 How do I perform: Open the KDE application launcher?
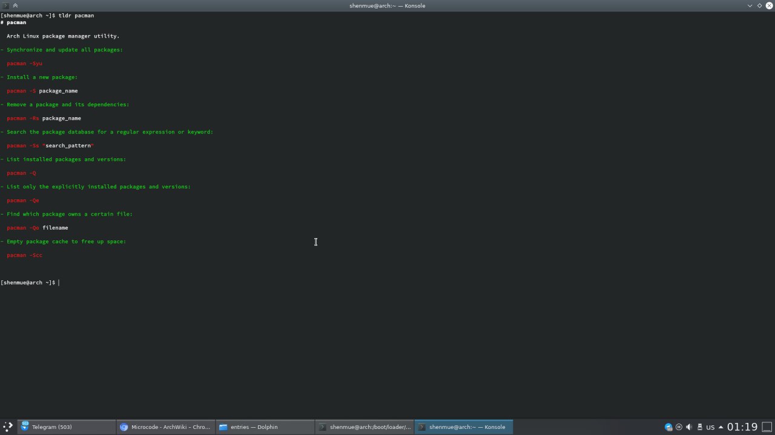[x=8, y=427]
